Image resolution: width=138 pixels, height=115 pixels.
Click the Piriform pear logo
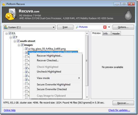(x=128, y=15)
